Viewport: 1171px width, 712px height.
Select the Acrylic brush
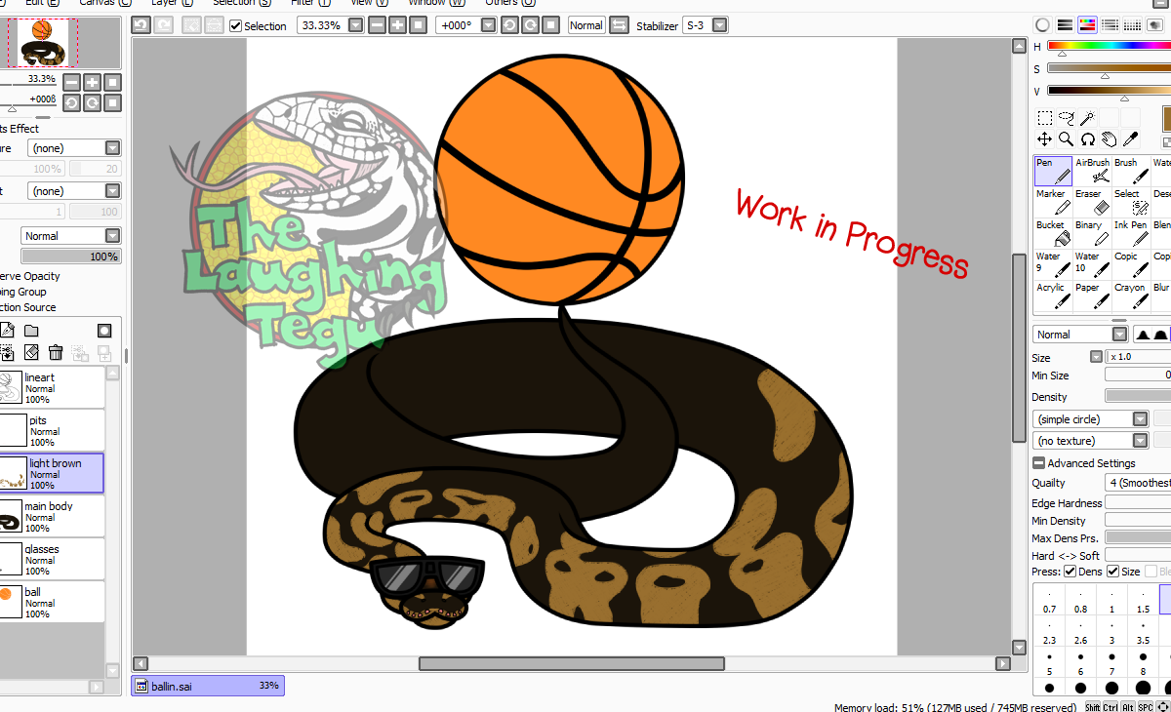pyautogui.click(x=1054, y=296)
